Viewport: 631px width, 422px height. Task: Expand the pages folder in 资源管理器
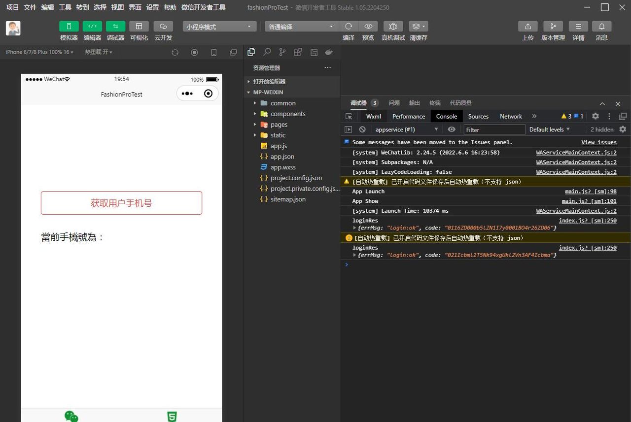pyautogui.click(x=255, y=125)
